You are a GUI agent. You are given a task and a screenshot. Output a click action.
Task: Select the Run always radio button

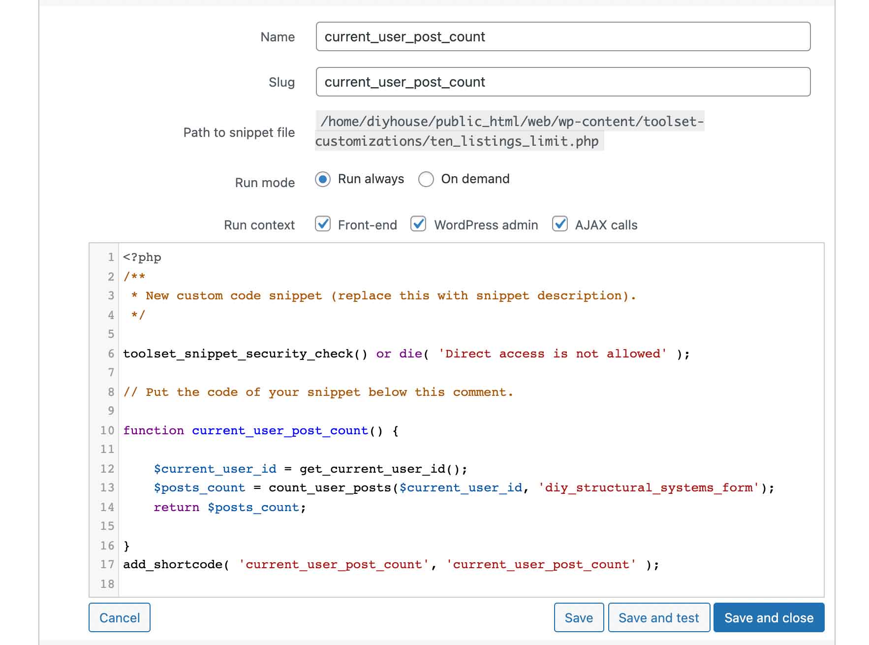click(x=323, y=179)
